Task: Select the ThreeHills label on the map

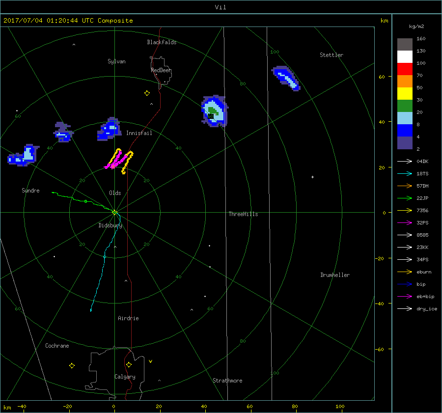Action: [243, 214]
